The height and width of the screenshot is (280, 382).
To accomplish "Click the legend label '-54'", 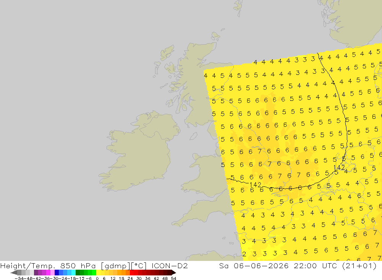I will pos(19,278).
